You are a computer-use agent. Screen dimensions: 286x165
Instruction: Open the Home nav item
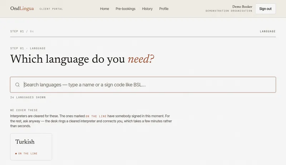click(104, 9)
